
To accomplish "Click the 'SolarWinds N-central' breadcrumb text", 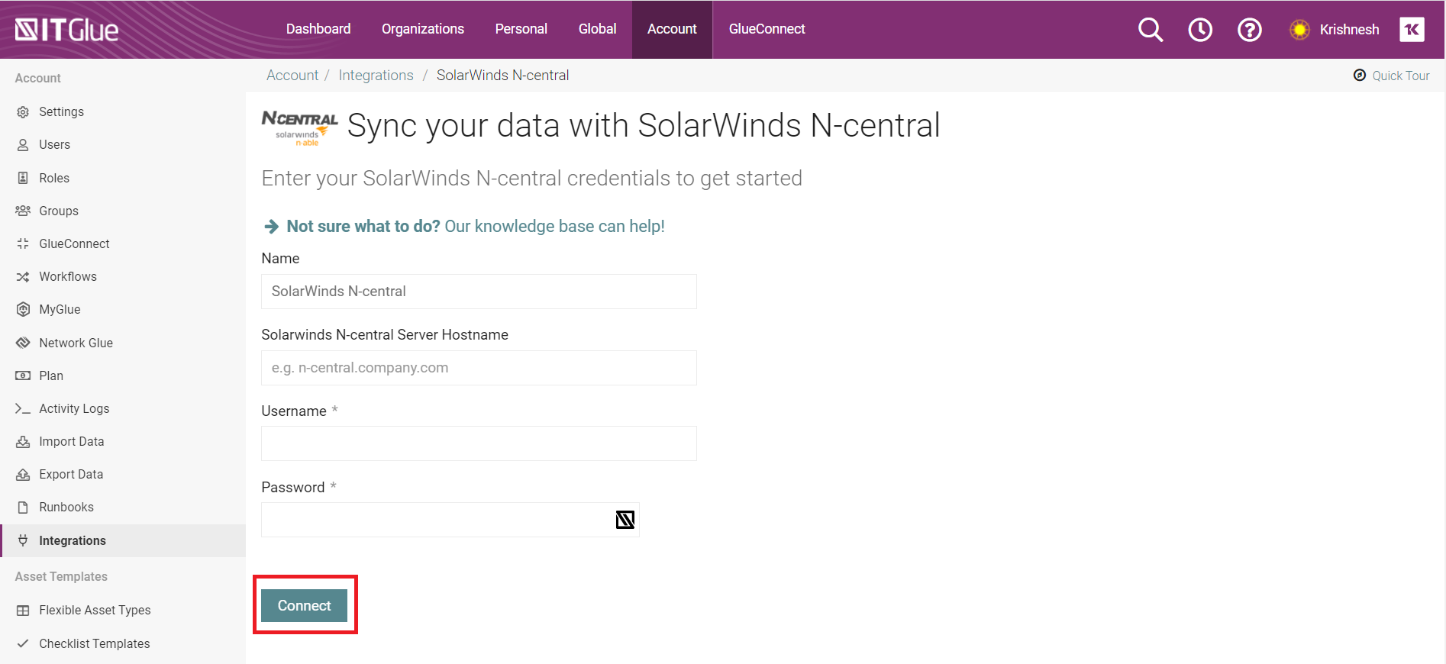I will 502,75.
